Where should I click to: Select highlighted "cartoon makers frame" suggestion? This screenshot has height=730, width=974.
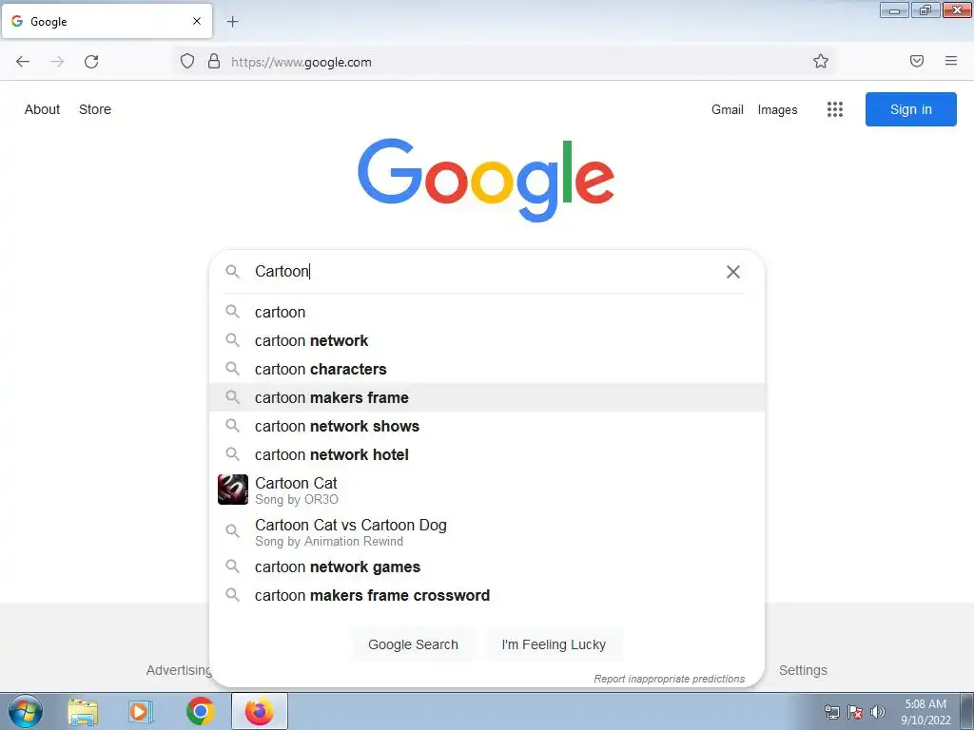[x=487, y=397]
